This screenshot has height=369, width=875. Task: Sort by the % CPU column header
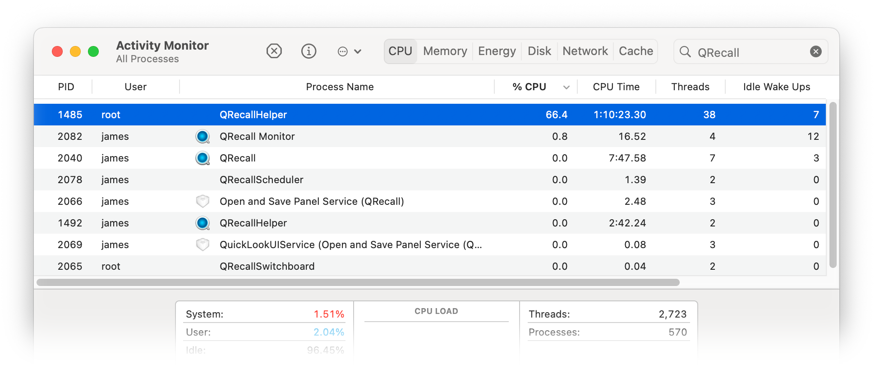(x=530, y=87)
